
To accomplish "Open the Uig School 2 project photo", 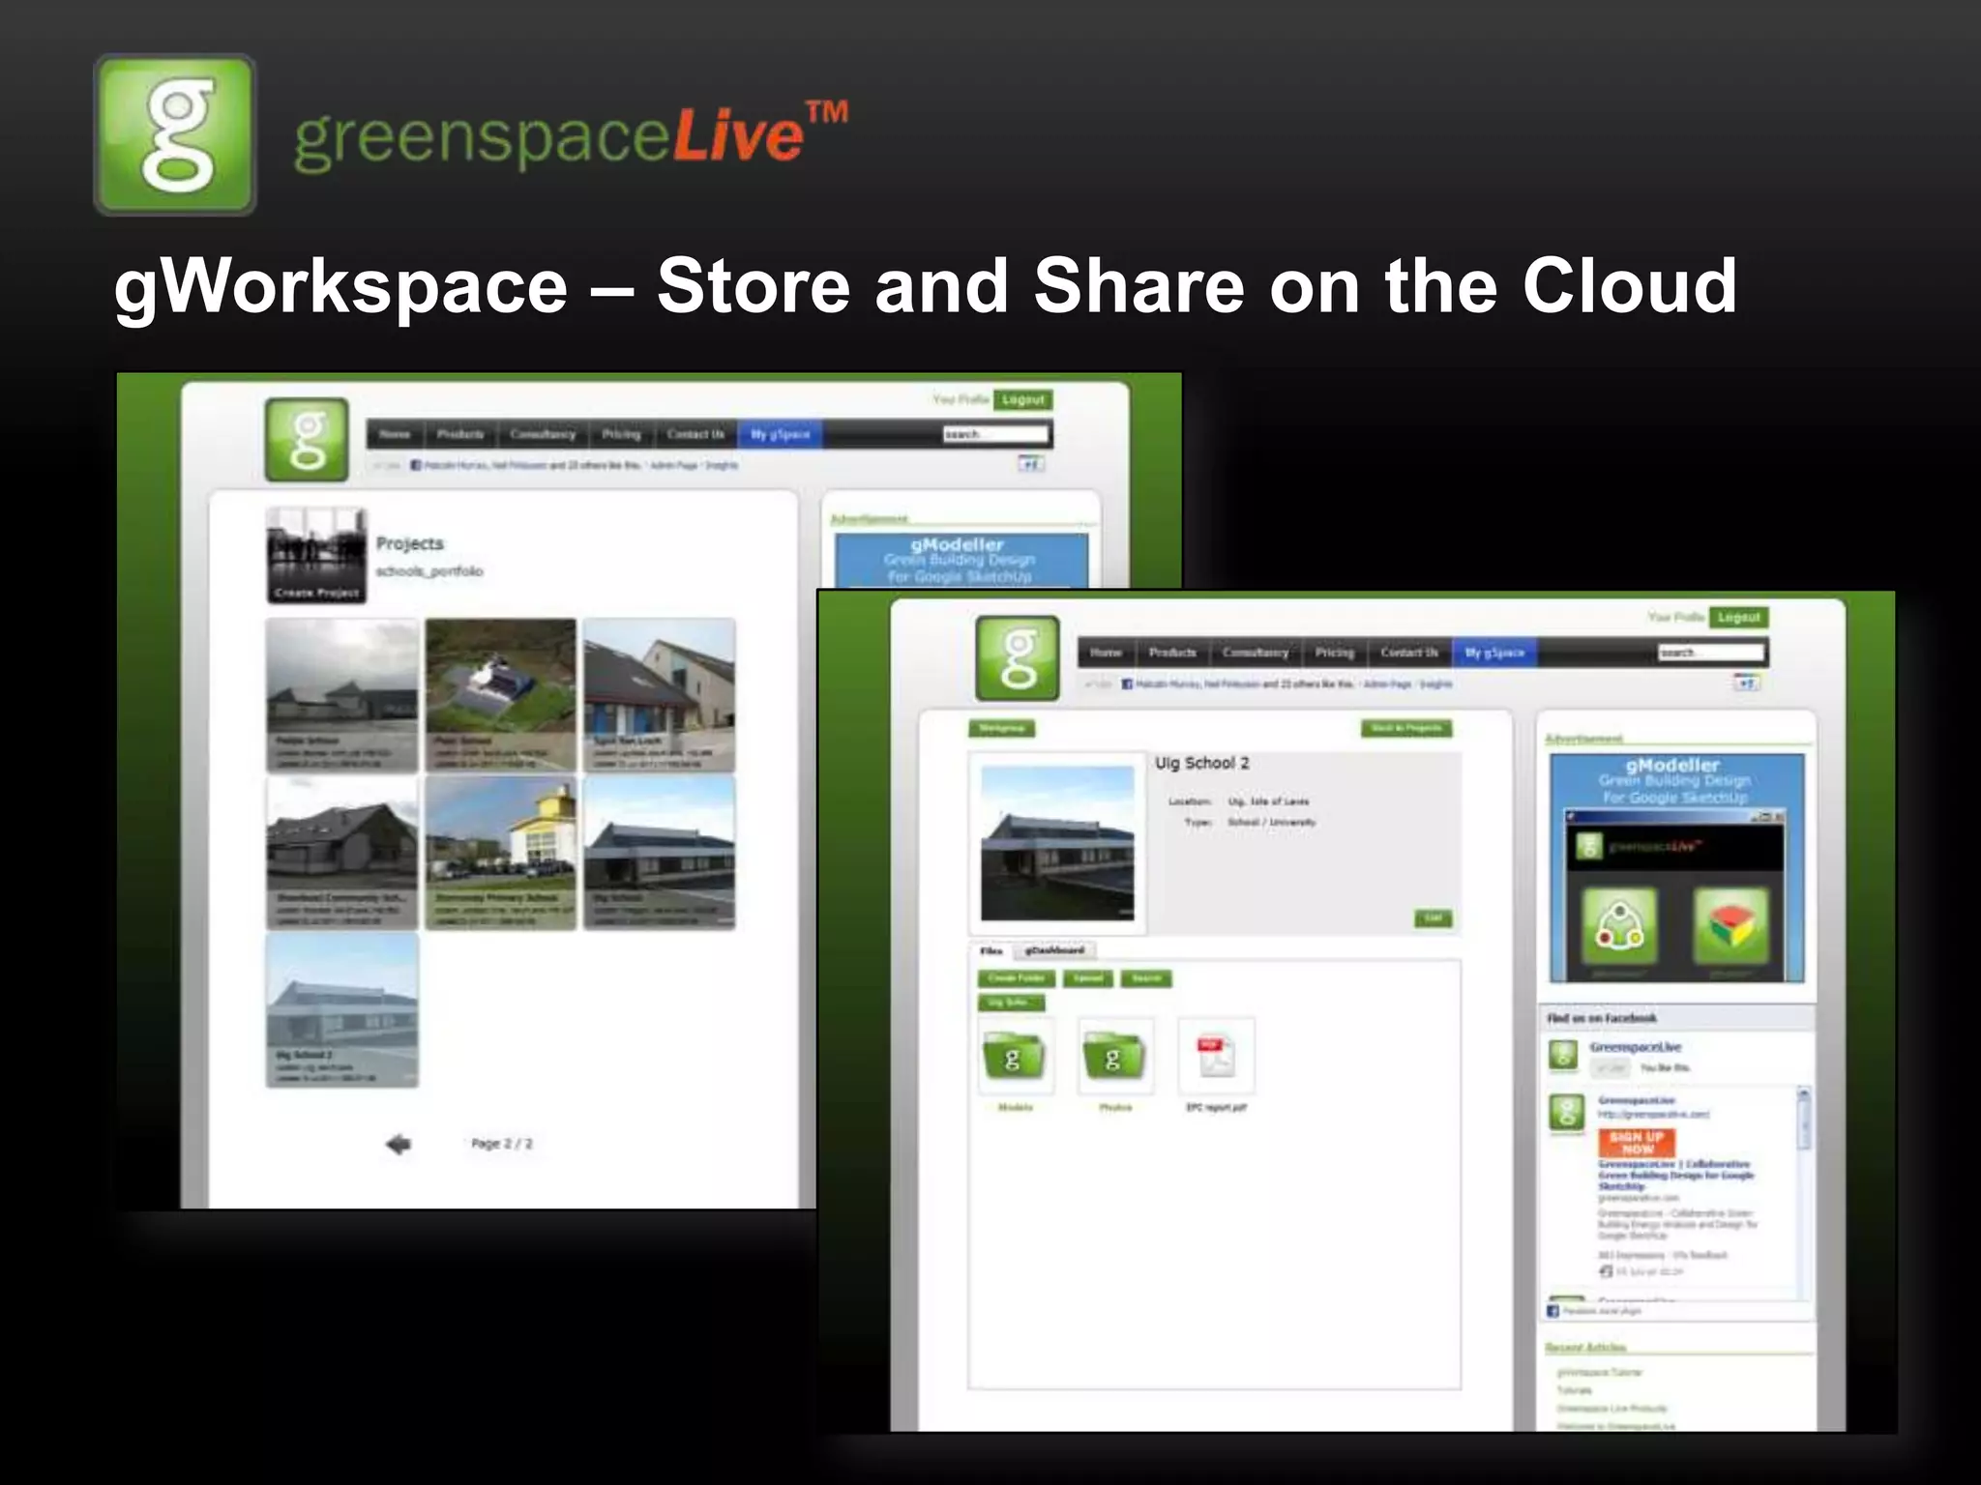I will point(1057,843).
